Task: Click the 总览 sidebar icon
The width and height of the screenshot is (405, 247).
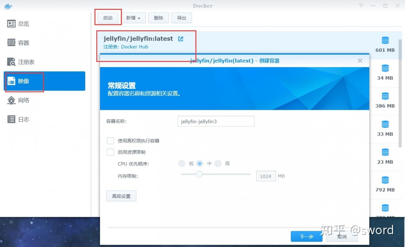Action: coord(11,24)
